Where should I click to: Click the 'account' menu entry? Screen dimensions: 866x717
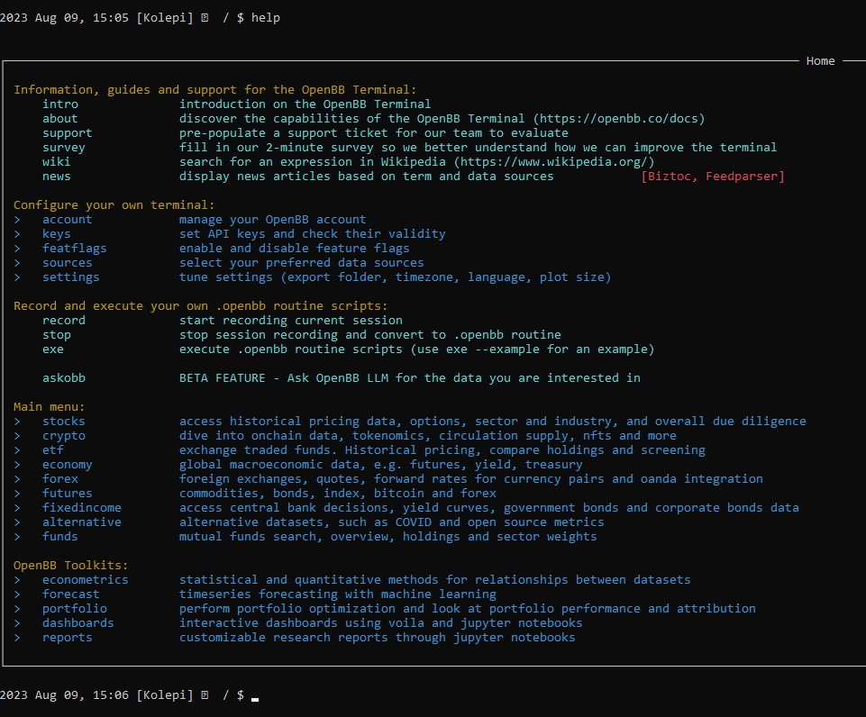(x=68, y=219)
